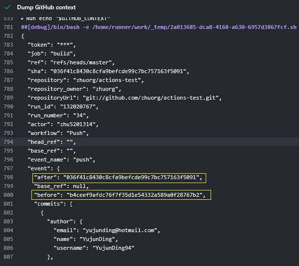Click the green success checkmark icon

coord(7,7)
